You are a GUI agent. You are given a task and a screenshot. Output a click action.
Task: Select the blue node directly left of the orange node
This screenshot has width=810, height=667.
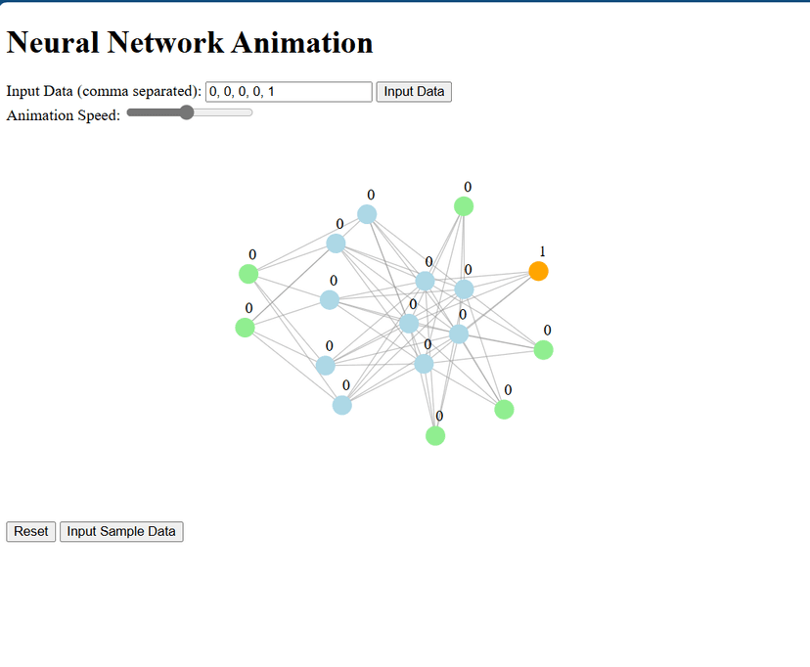[464, 289]
